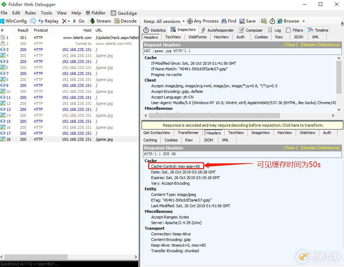The height and width of the screenshot is (267, 344).
Task: Select the session 18 image icon
Action: 2,139
